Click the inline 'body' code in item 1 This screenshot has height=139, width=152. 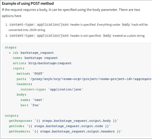pos(126,25)
